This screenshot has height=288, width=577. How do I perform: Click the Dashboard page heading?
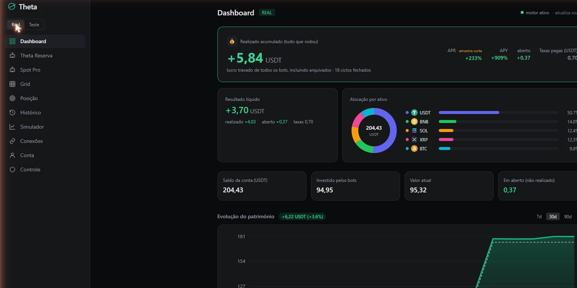(236, 13)
